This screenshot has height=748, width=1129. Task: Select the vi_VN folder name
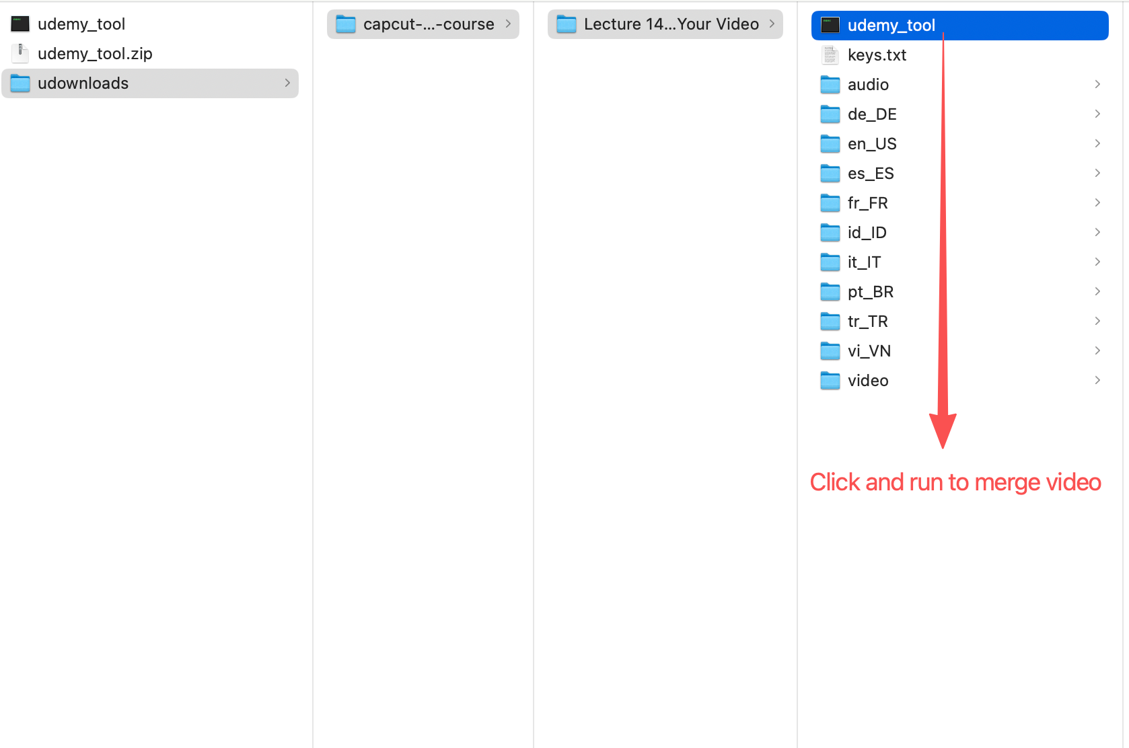pos(869,351)
